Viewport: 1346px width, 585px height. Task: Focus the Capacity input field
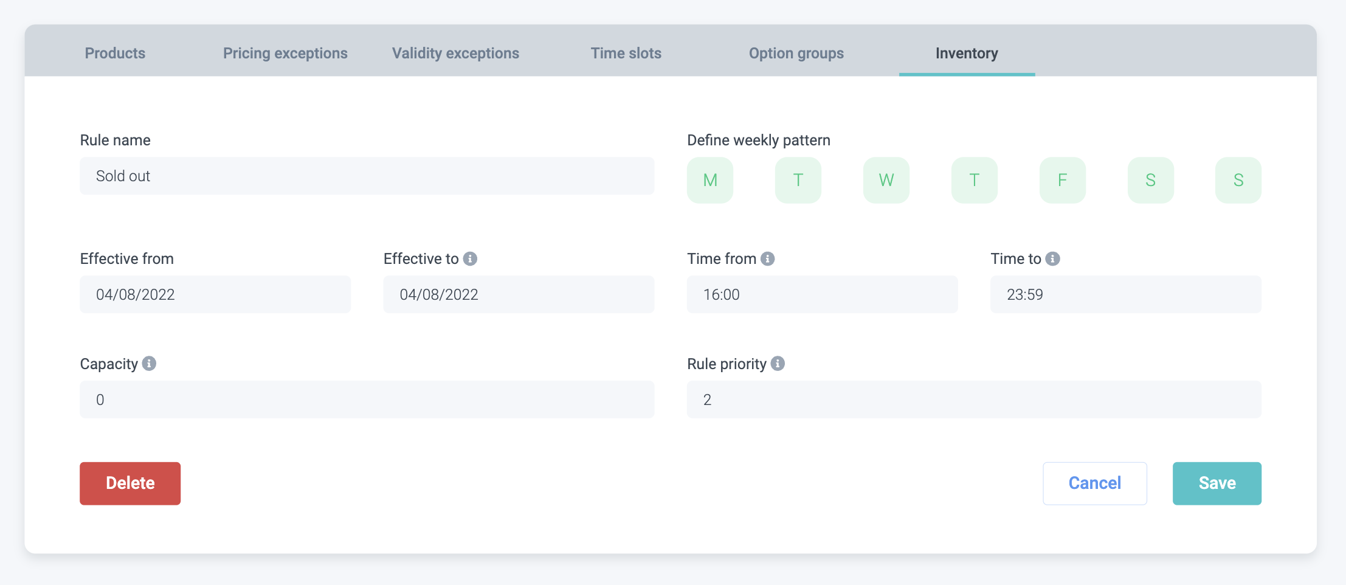coord(367,400)
